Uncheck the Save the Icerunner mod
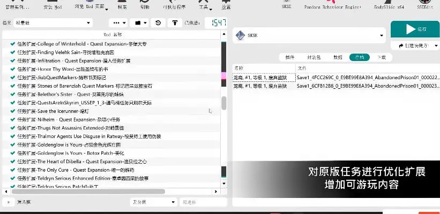Image resolution: width=440 pixels, height=214 pixels. [13, 111]
